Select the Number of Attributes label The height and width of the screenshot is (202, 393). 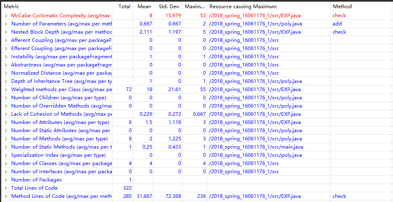(60, 122)
